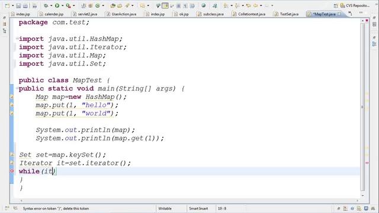The height and width of the screenshot is (213, 379).
Task: Click 'System.out.println(map);' code line
Action: (85, 130)
